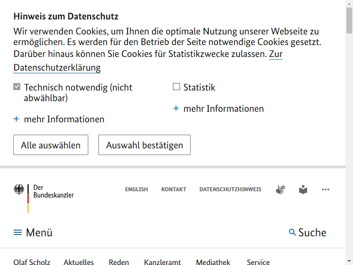Click the hamburger Menü icon
This screenshot has height=265, width=353.
pyautogui.click(x=18, y=232)
